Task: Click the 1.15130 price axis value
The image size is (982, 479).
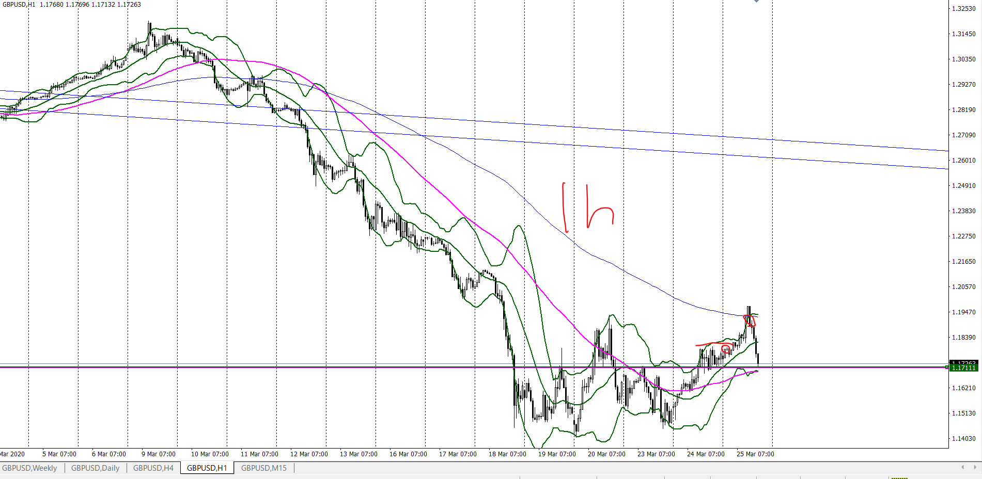Action: coord(964,413)
